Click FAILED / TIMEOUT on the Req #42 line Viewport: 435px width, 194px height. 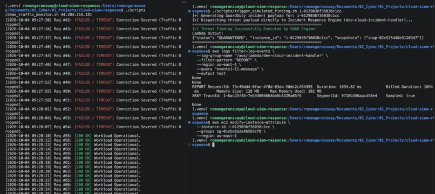pyautogui.click(x=94, y=20)
